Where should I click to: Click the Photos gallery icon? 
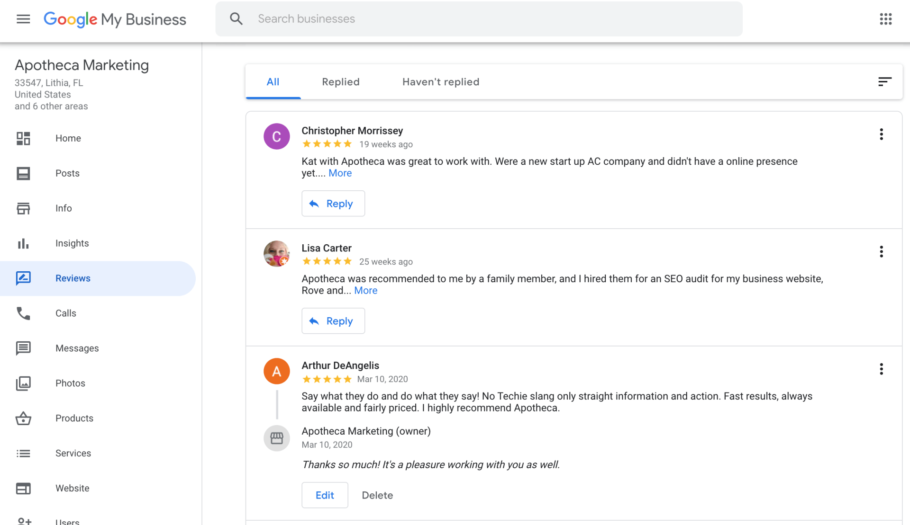23,383
